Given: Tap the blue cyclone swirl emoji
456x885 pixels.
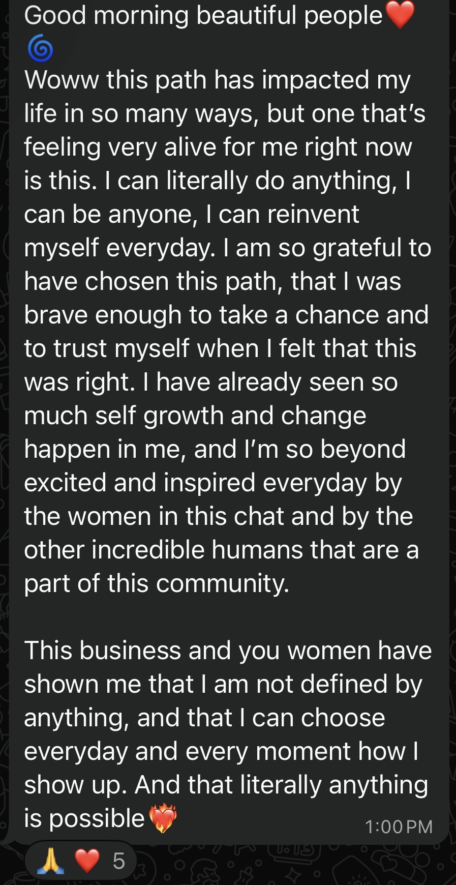Looking at the screenshot, I should pyautogui.click(x=41, y=49).
